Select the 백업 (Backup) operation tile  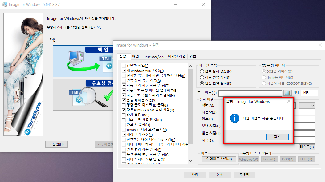pos(83,61)
